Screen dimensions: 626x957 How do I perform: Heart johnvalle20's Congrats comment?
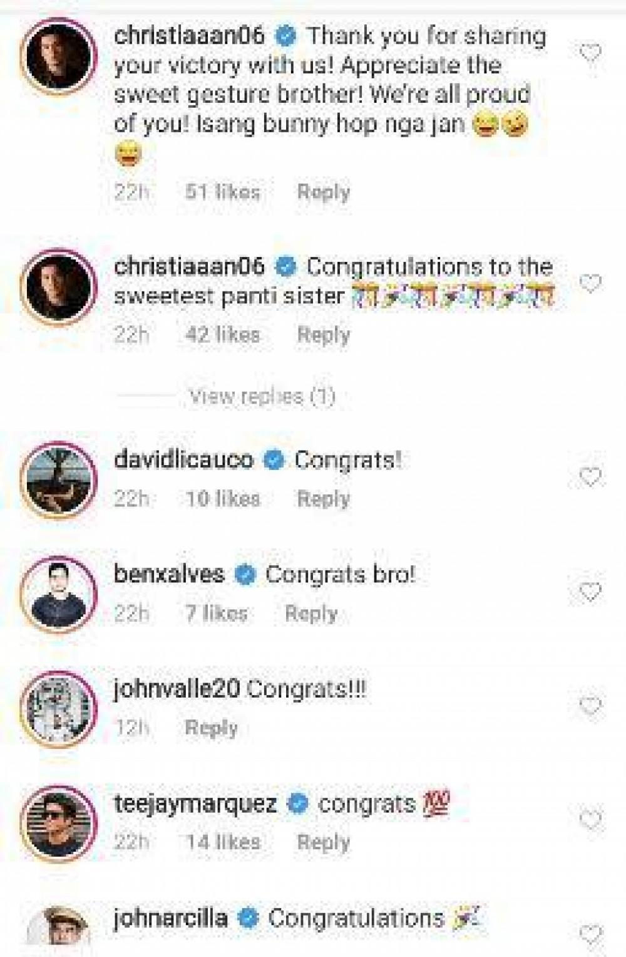(x=590, y=706)
